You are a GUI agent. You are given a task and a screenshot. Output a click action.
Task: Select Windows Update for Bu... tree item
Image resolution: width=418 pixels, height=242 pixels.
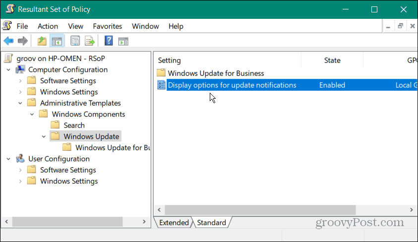113,148
